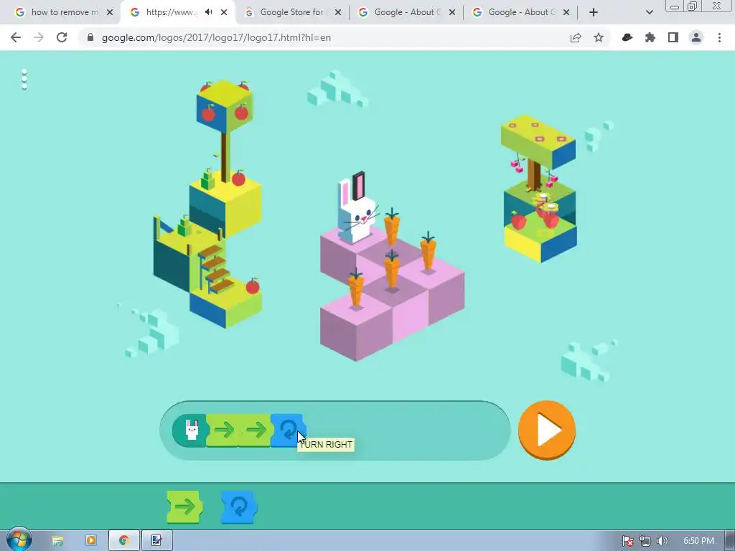Open the Extensions puzzle-piece menu
The height and width of the screenshot is (551, 735).
click(x=650, y=37)
